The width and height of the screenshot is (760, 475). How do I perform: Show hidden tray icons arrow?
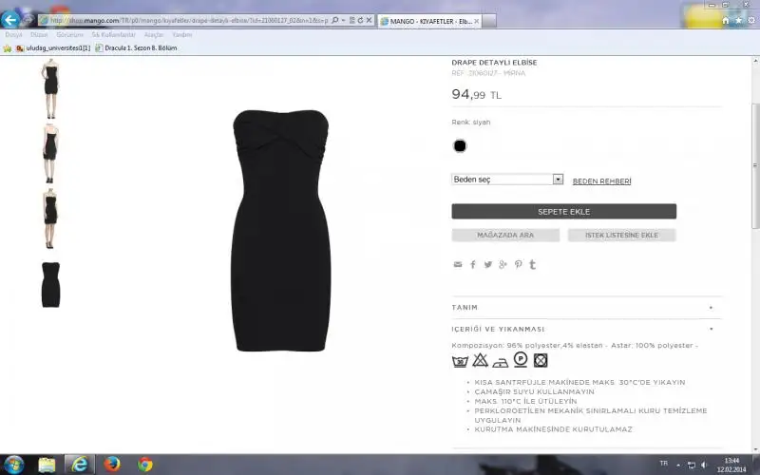(x=678, y=465)
